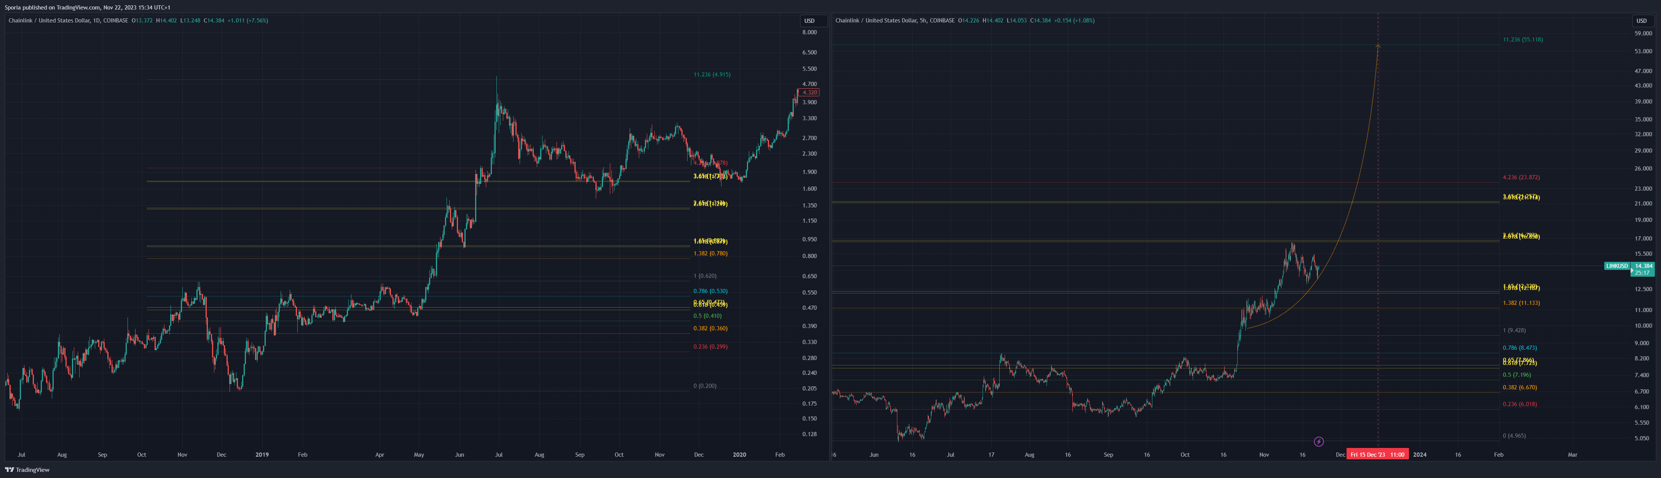
Task: Click the Mar label on the 5h chart time axis
Action: 1572,455
